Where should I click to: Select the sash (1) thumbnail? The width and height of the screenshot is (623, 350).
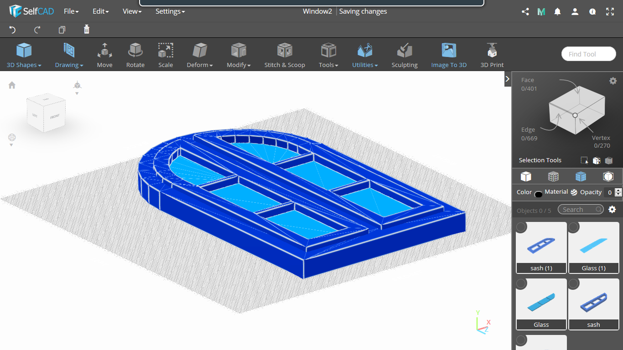coord(541,247)
